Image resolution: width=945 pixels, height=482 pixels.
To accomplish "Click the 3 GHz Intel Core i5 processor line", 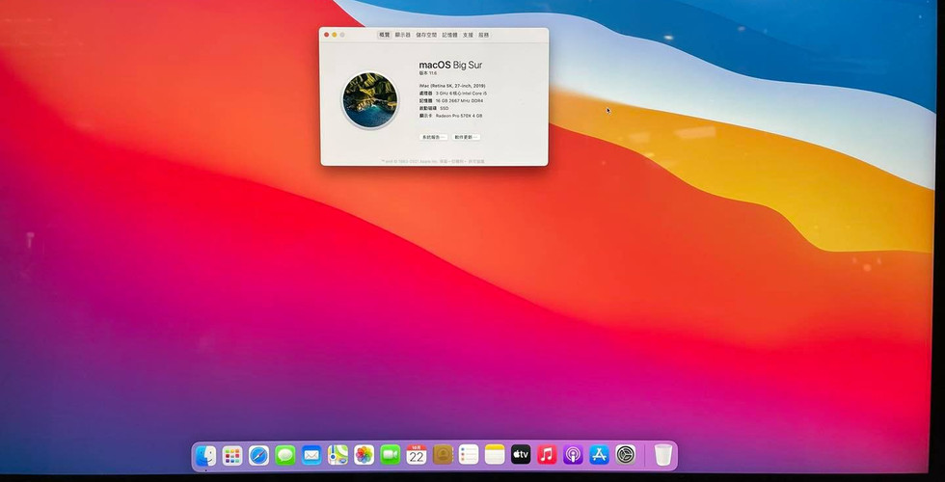I will [x=452, y=94].
